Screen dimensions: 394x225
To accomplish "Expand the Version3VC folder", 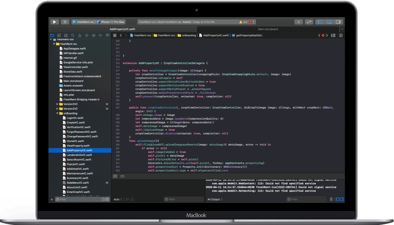I will pyautogui.click(x=57, y=104).
